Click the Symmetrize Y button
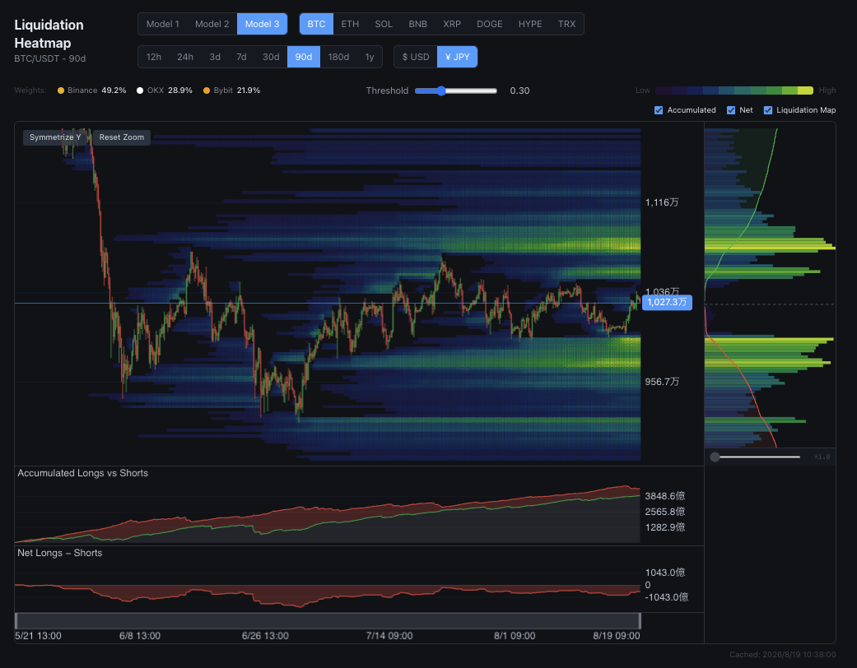The height and width of the screenshot is (668, 857). [x=55, y=137]
